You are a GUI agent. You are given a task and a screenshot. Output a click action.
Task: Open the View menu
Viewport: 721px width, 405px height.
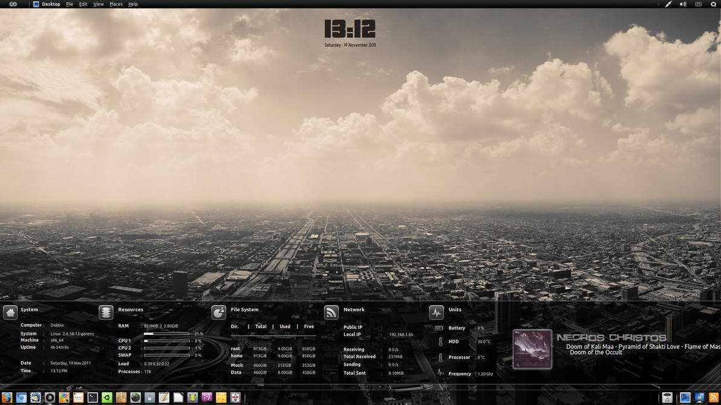(99, 4)
